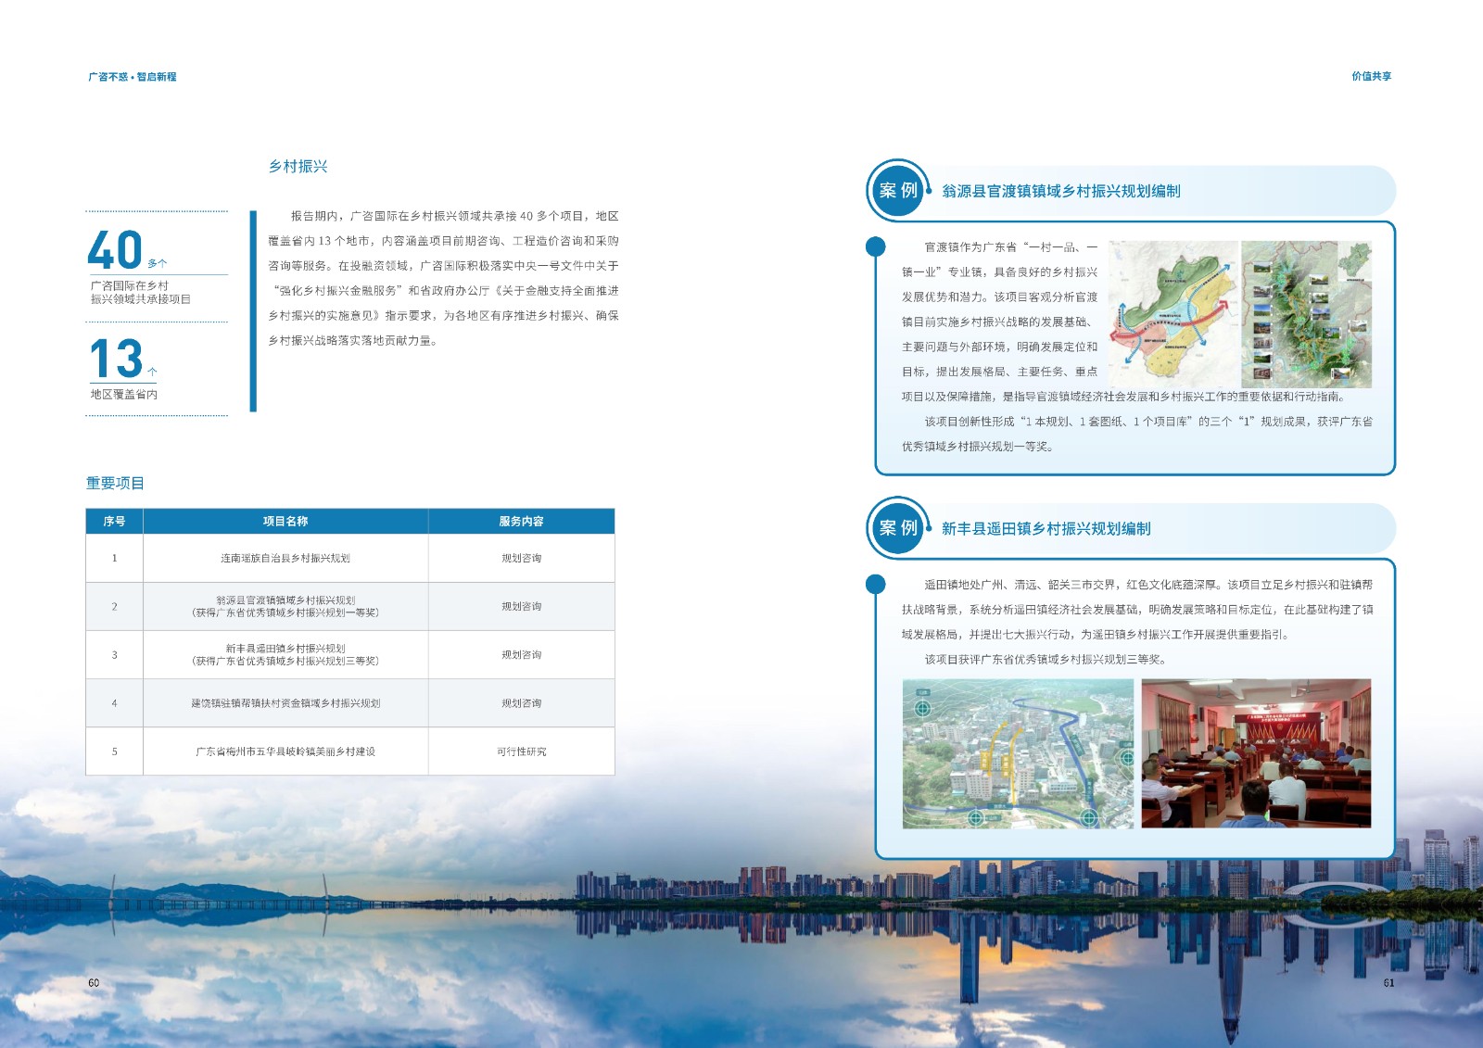Click the 价值共享 header label
The width and height of the screenshot is (1483, 1048).
tap(1371, 77)
